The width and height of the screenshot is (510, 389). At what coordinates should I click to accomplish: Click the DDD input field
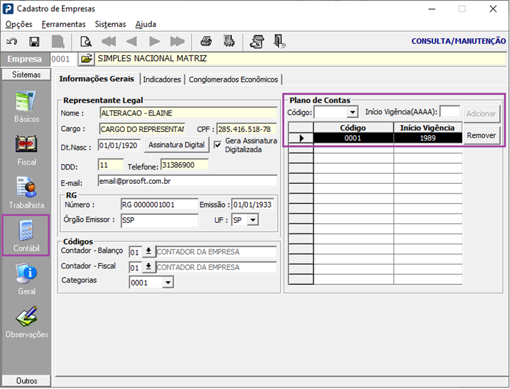click(x=111, y=165)
